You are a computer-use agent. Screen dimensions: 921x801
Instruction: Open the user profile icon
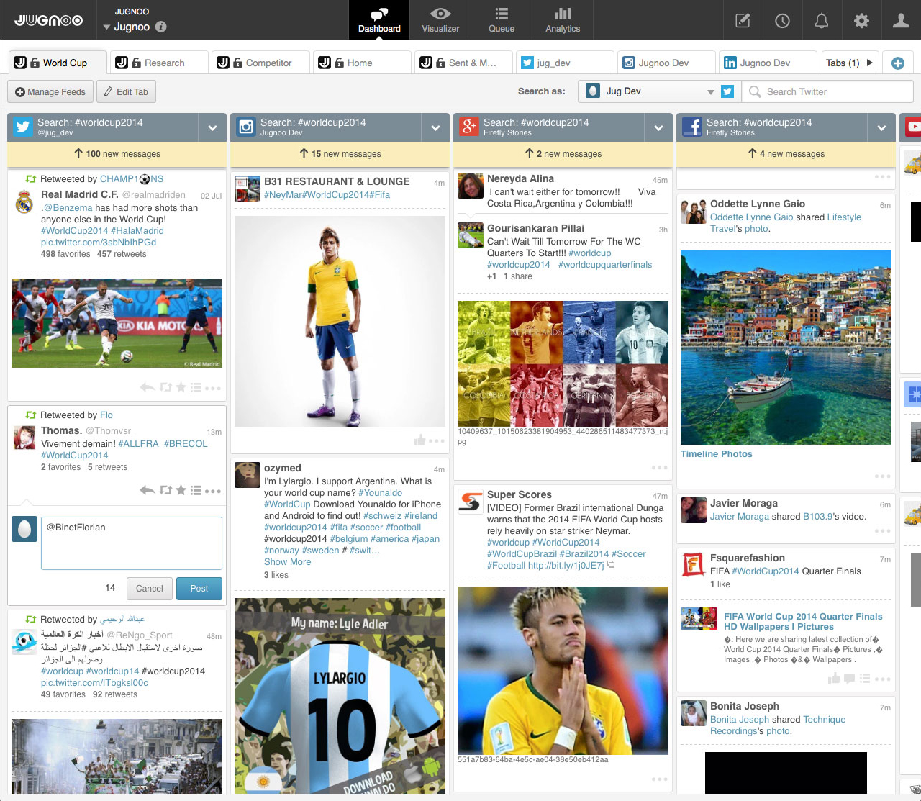(x=901, y=20)
